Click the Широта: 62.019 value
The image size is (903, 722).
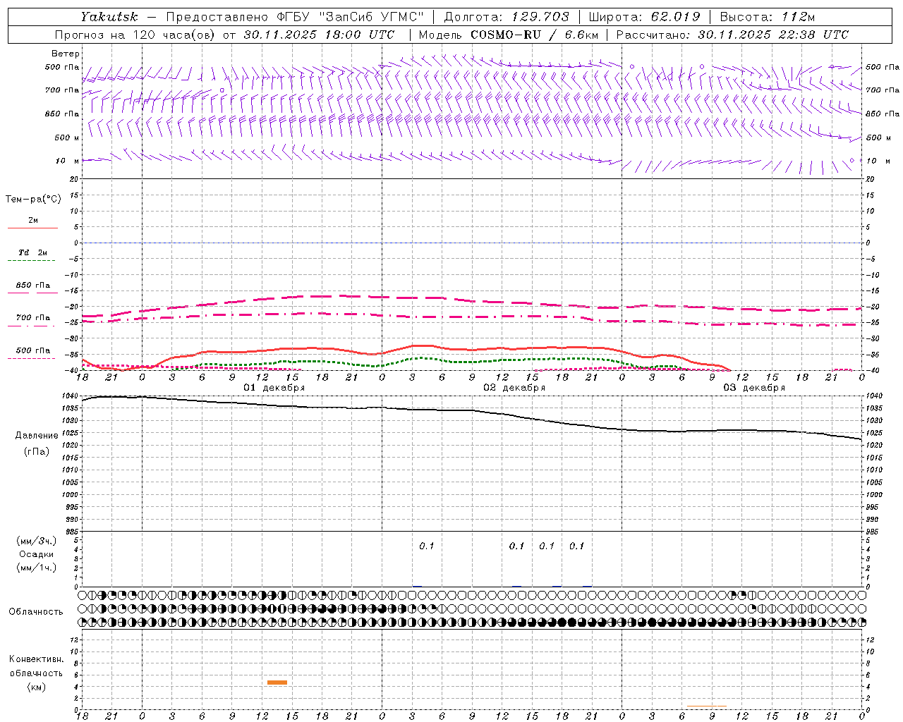(x=645, y=16)
